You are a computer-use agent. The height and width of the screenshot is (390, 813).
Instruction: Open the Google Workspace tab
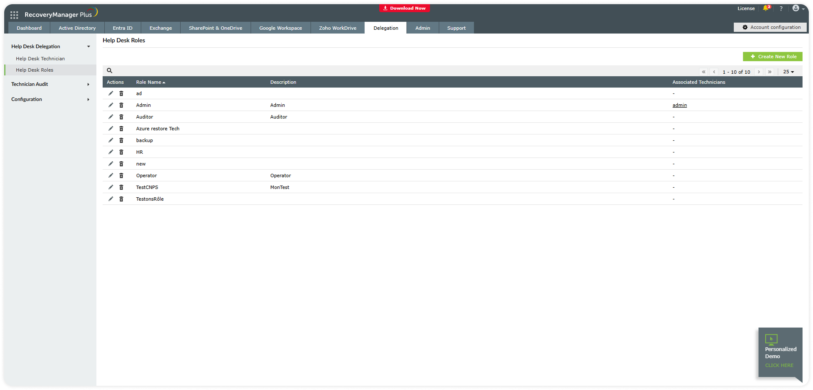pos(280,28)
